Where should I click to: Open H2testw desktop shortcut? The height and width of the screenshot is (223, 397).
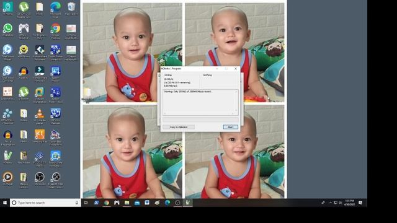tap(7, 157)
